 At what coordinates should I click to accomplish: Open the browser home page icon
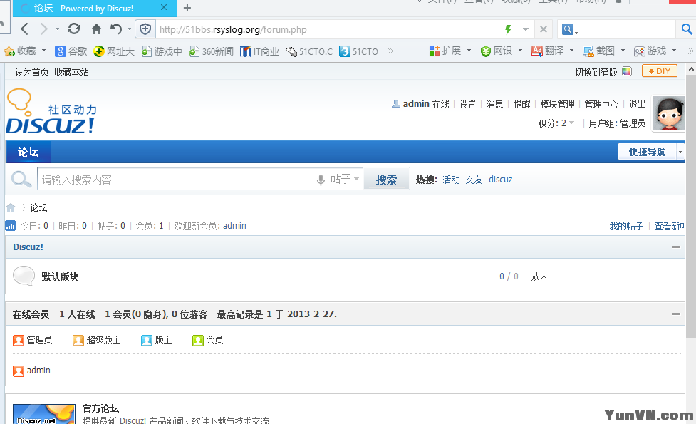(x=96, y=29)
